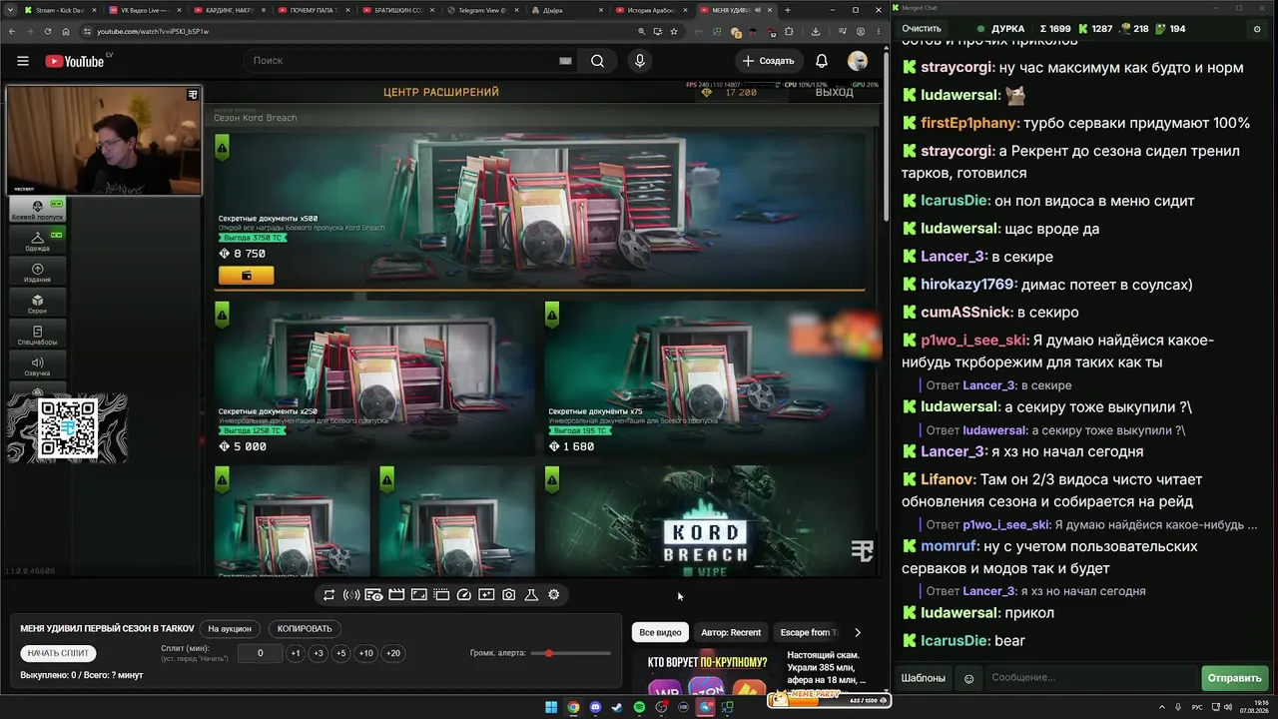This screenshot has height=719, width=1278.
Task: Click the browser address bar URL
Action: tap(153, 31)
